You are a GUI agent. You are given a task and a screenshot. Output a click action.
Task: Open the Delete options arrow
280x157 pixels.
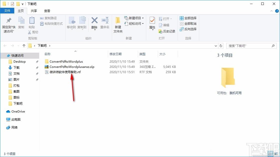click(95, 30)
